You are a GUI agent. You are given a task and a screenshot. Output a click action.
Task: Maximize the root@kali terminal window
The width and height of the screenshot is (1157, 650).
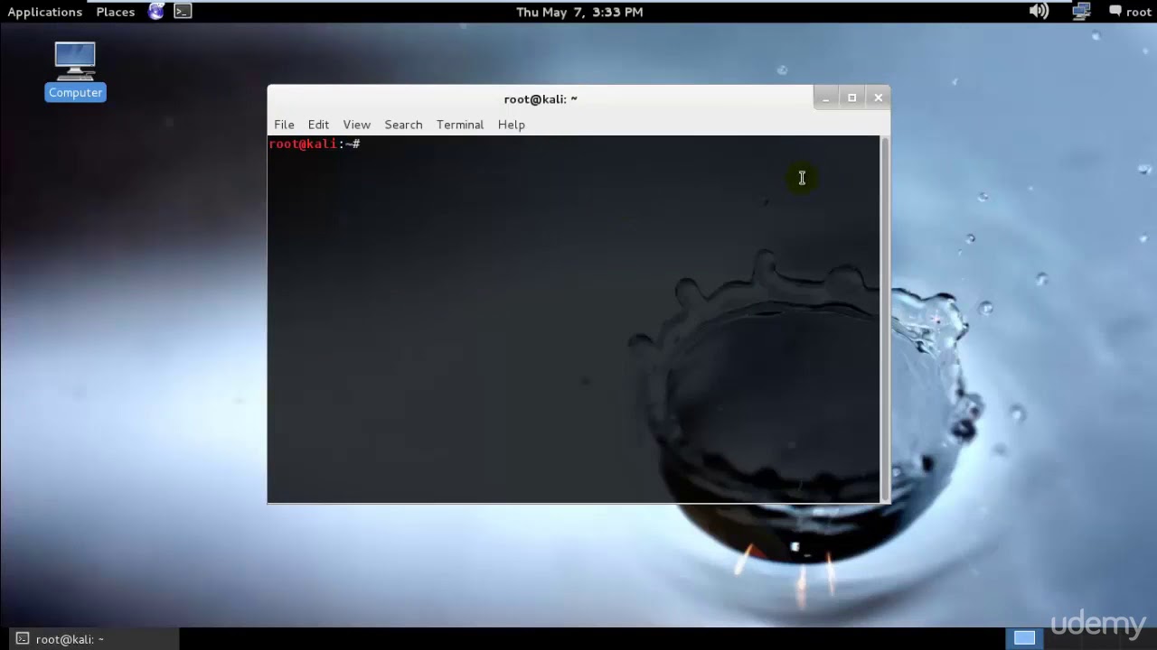[x=851, y=97]
